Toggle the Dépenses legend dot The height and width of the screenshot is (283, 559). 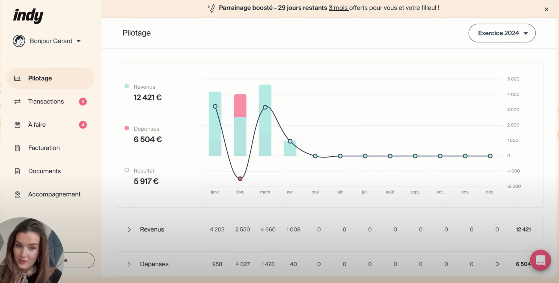(x=127, y=128)
